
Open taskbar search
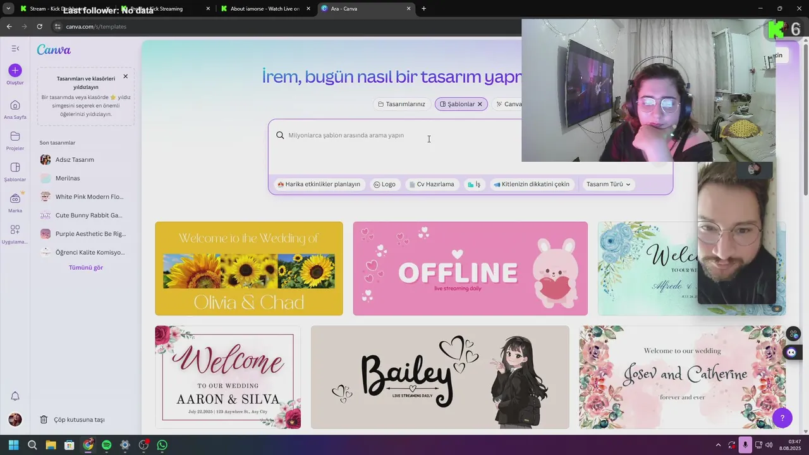point(32,445)
